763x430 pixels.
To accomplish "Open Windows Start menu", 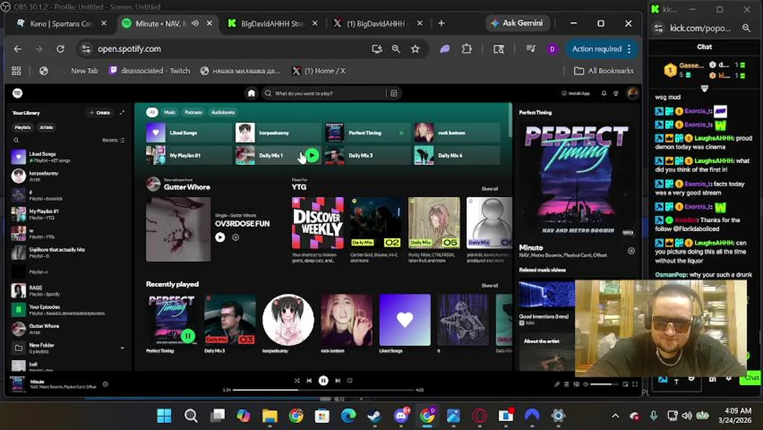I will (164, 415).
